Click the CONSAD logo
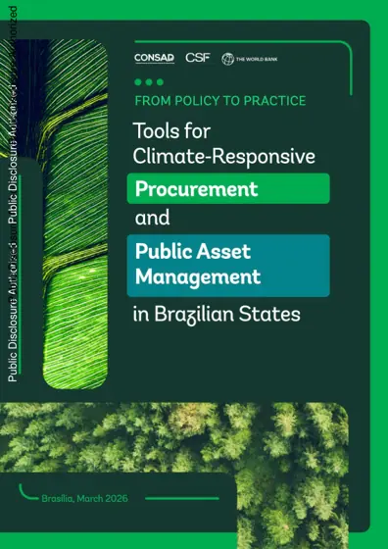 coord(154,58)
